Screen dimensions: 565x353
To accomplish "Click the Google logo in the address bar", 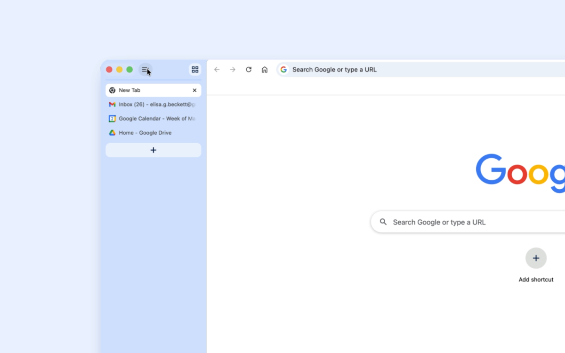I will 283,69.
